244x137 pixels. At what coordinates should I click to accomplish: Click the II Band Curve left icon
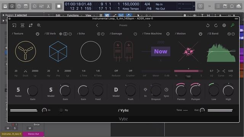pyautogui.click(x=218, y=71)
